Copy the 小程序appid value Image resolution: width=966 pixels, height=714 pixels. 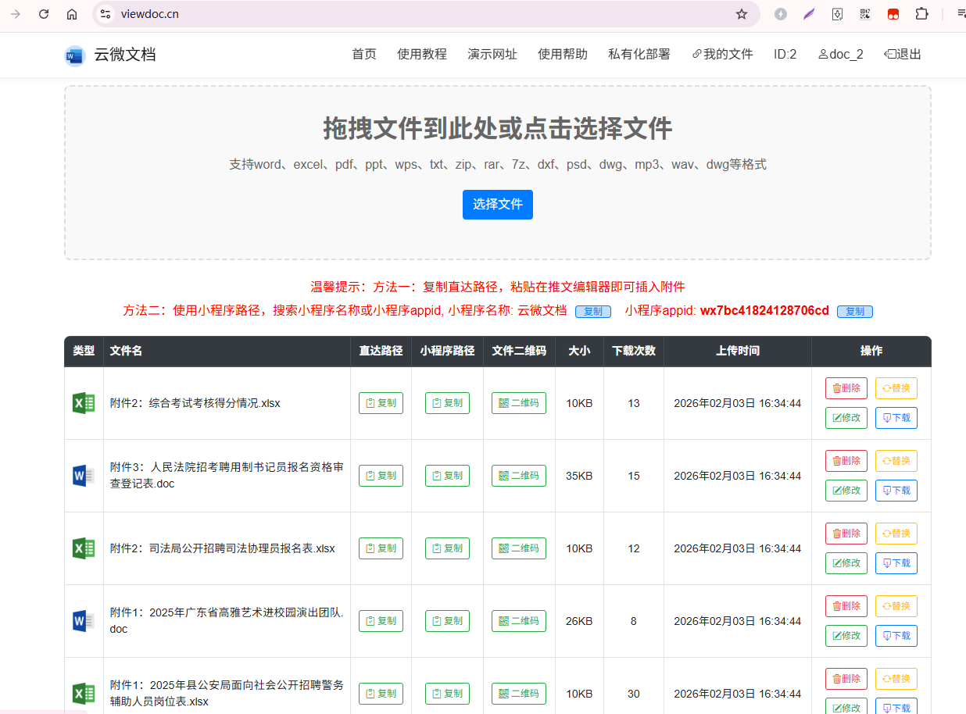[x=854, y=312]
